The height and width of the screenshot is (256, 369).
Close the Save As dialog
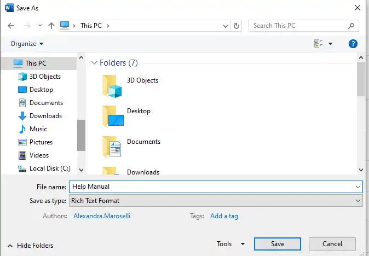tap(358, 8)
